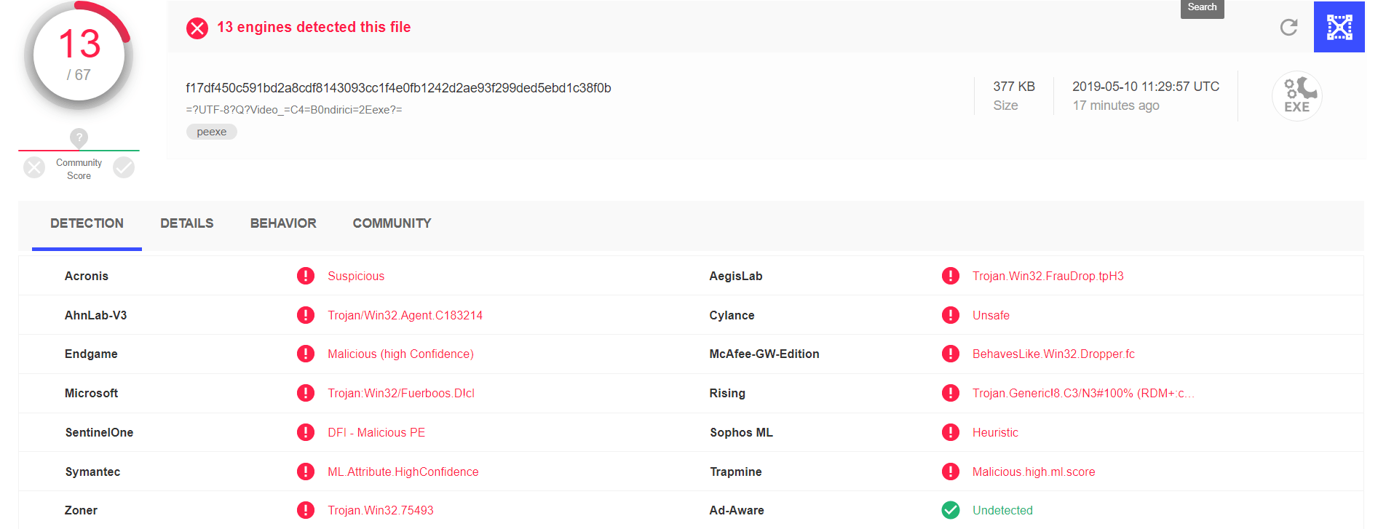Click ML.Attribute.HighConfidence result

click(x=403, y=472)
